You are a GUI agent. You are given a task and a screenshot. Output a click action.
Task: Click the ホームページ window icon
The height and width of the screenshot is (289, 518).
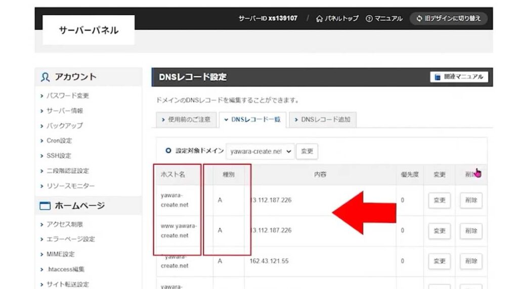45,206
